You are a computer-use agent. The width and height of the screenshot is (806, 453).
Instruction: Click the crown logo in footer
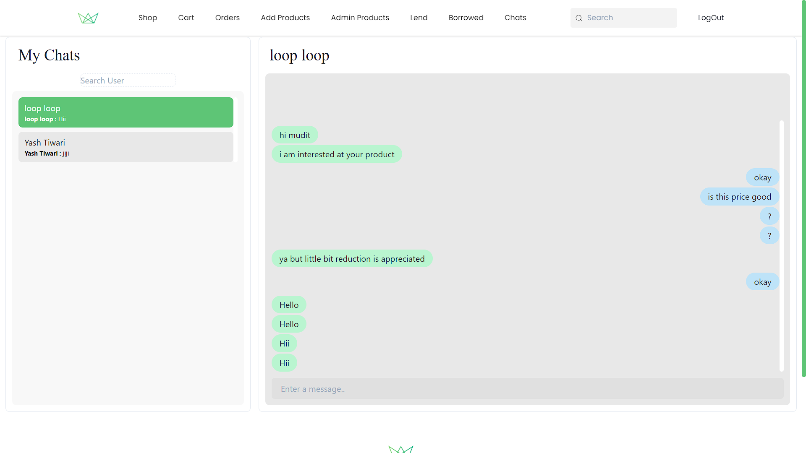401,449
